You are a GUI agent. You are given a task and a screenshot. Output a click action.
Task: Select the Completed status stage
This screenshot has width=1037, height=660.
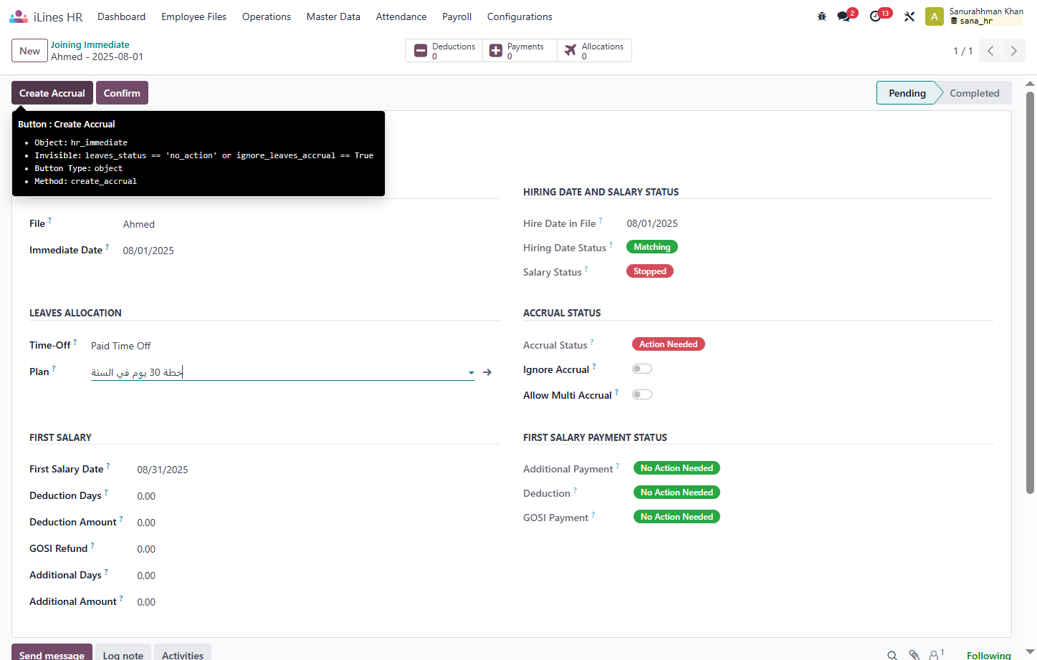tap(974, 93)
